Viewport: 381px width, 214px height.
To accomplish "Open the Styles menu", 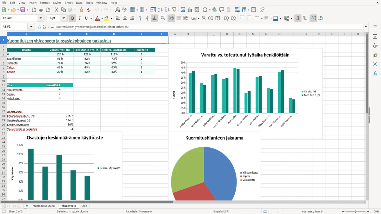I will pos(57,3).
